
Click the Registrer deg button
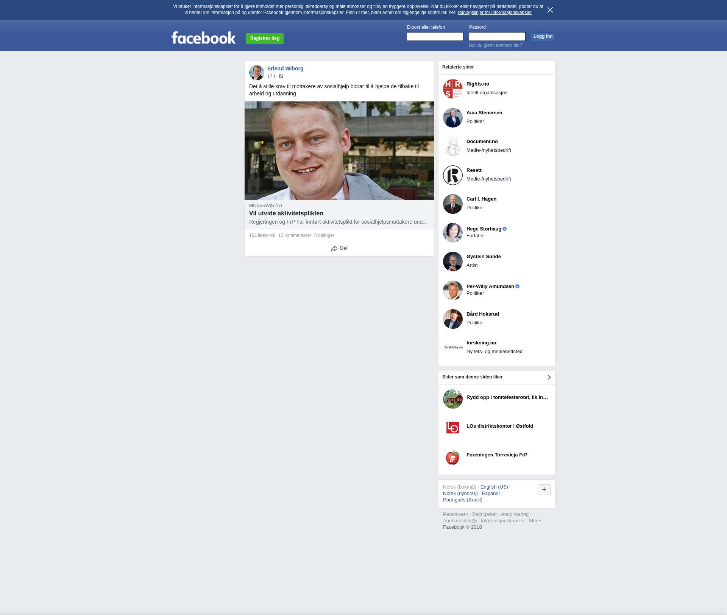[x=265, y=38]
